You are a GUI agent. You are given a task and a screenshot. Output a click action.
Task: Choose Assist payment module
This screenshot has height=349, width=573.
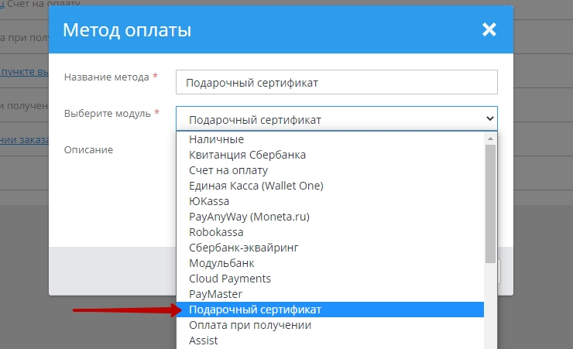(204, 340)
